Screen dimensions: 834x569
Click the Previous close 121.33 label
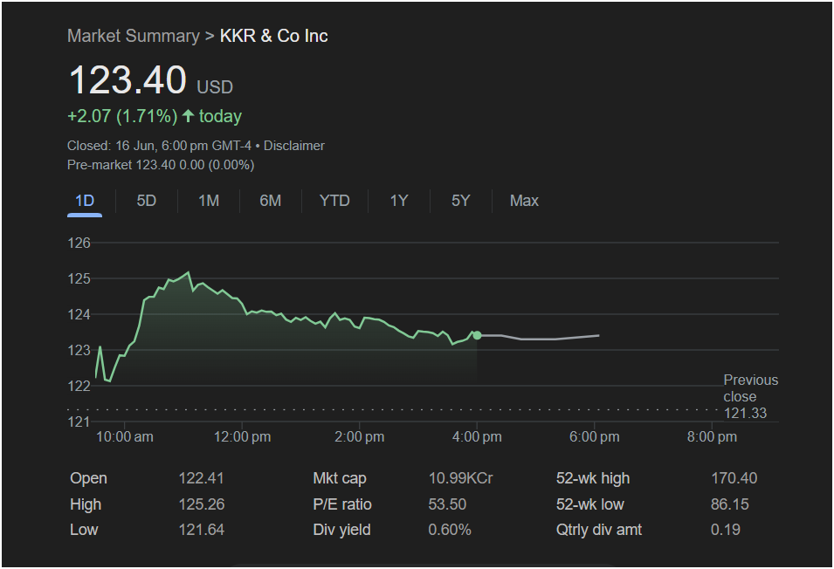[x=750, y=396]
